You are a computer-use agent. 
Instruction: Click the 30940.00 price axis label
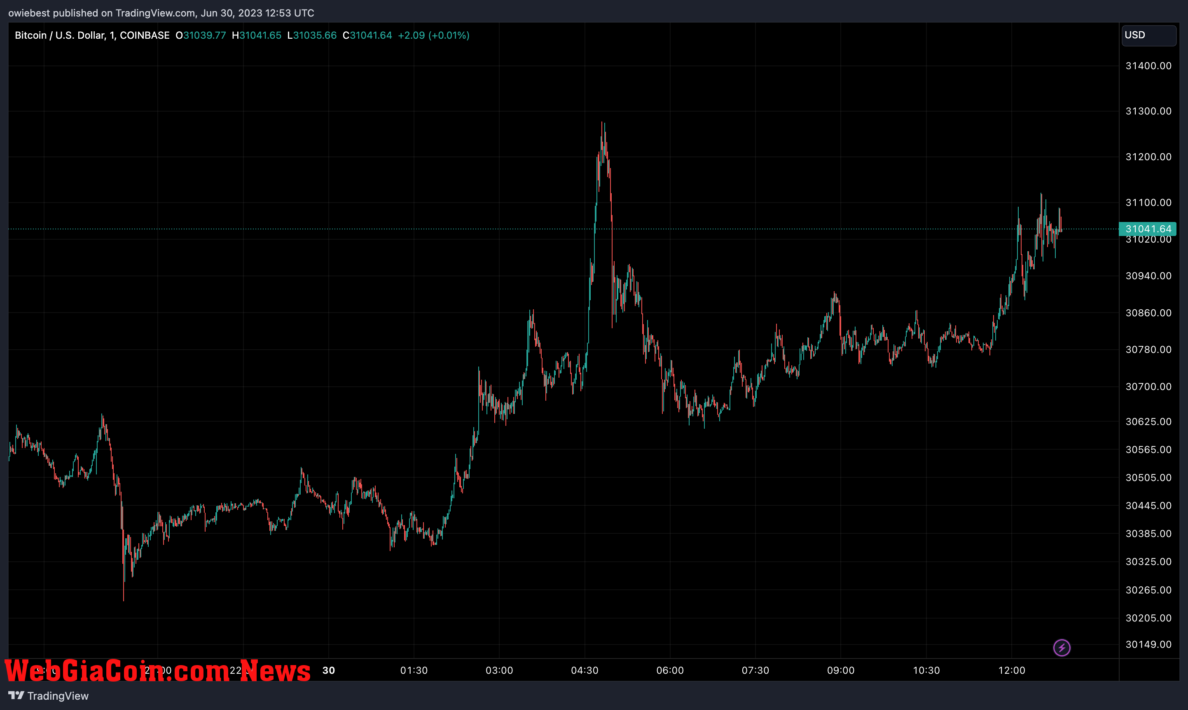[x=1148, y=276]
